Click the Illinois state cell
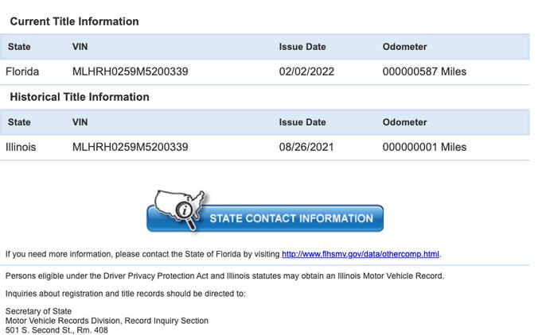538x335 pixels. 21,147
